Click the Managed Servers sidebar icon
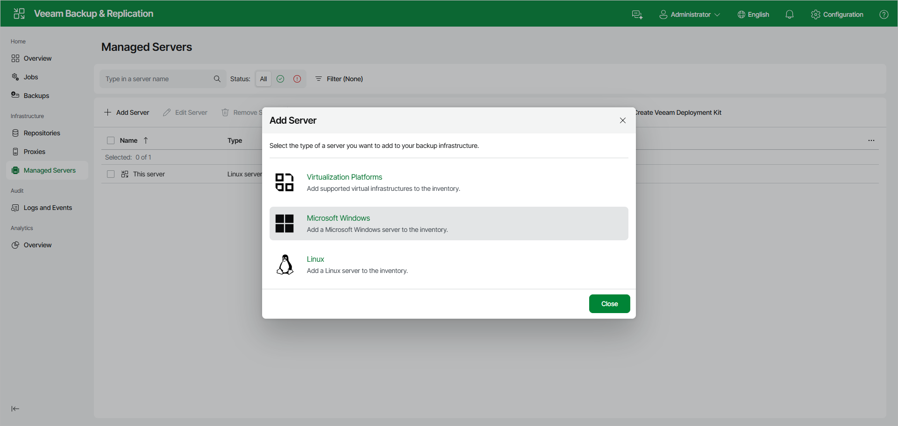Image resolution: width=898 pixels, height=426 pixels. [x=15, y=170]
